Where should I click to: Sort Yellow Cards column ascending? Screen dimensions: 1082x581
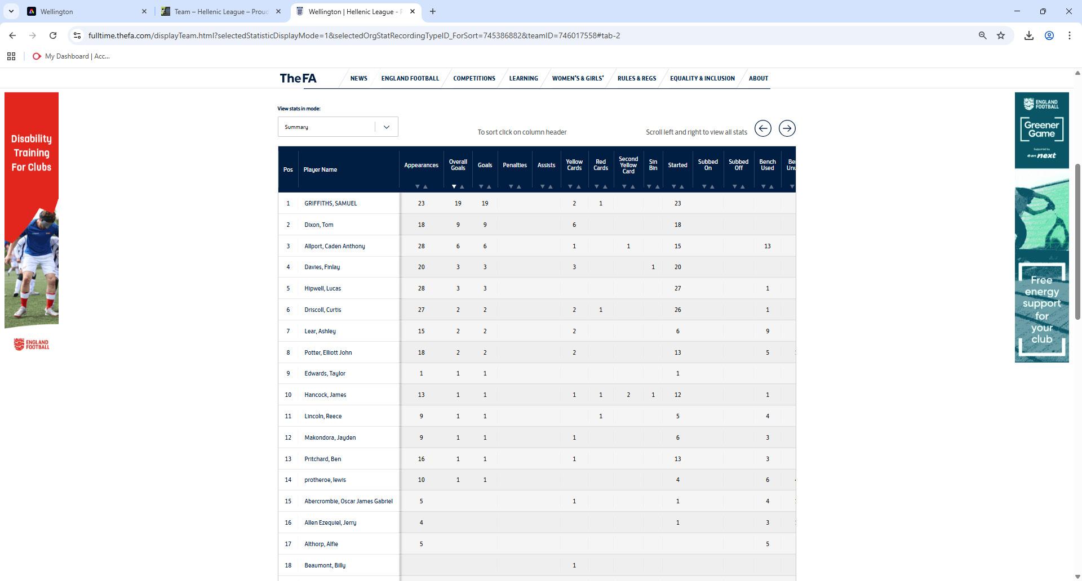(578, 186)
